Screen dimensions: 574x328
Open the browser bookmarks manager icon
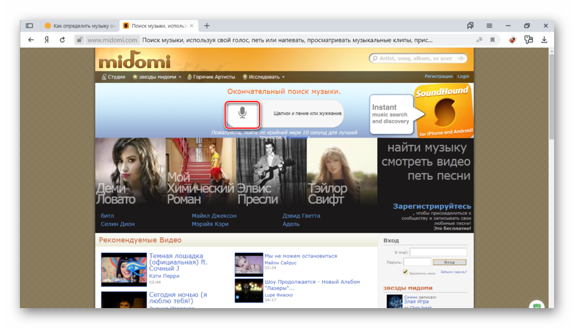[x=471, y=26]
